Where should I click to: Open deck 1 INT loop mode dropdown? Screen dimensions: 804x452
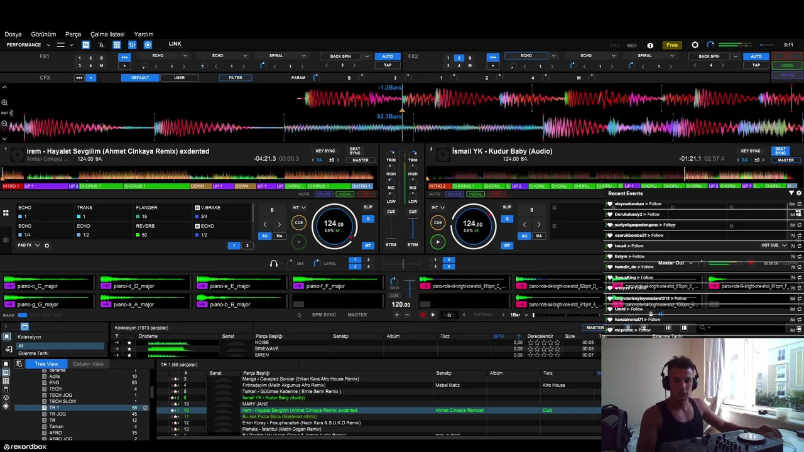click(300, 208)
